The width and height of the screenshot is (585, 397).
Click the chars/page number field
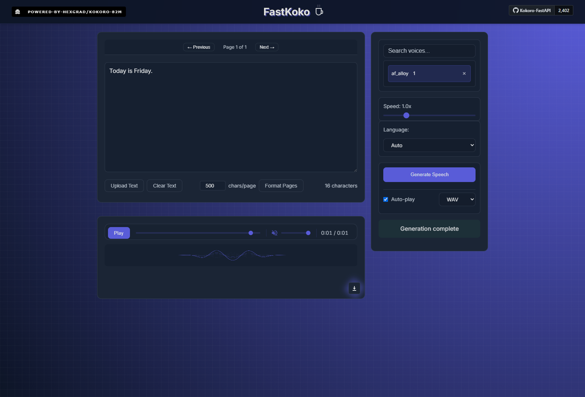tap(212, 186)
